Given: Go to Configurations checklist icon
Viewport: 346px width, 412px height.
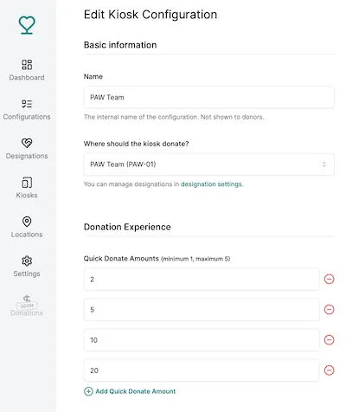Looking at the screenshot, I should [x=27, y=104].
